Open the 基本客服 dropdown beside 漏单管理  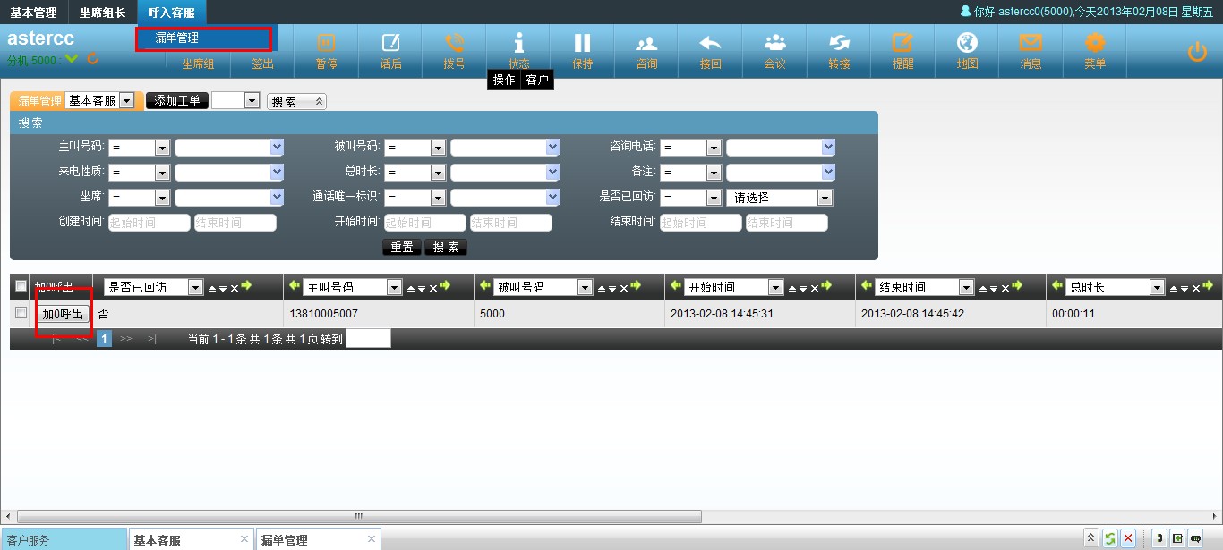pyautogui.click(x=126, y=101)
